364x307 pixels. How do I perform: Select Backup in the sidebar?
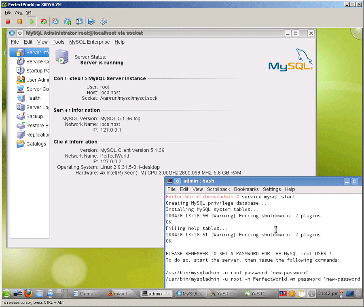tap(30, 116)
